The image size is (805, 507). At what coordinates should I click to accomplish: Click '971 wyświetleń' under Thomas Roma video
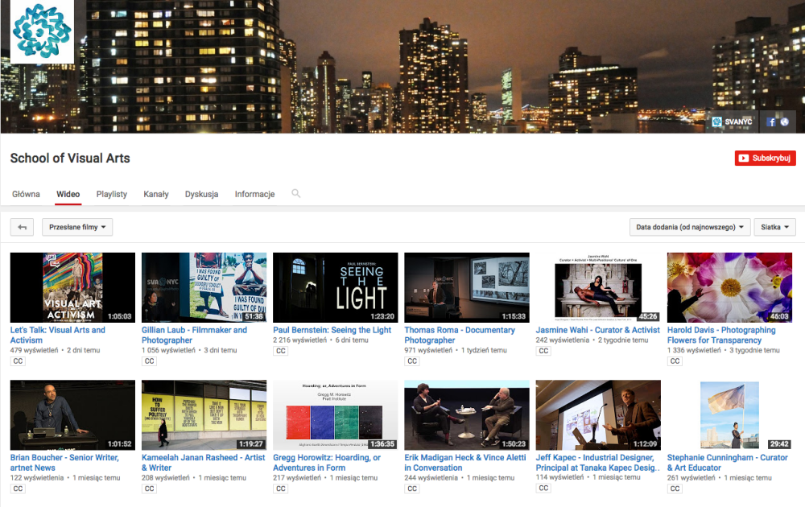pos(428,350)
